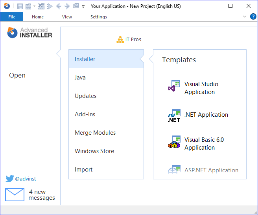Click the IT Pros honeycomb icon
The image size is (258, 215).
(120, 40)
